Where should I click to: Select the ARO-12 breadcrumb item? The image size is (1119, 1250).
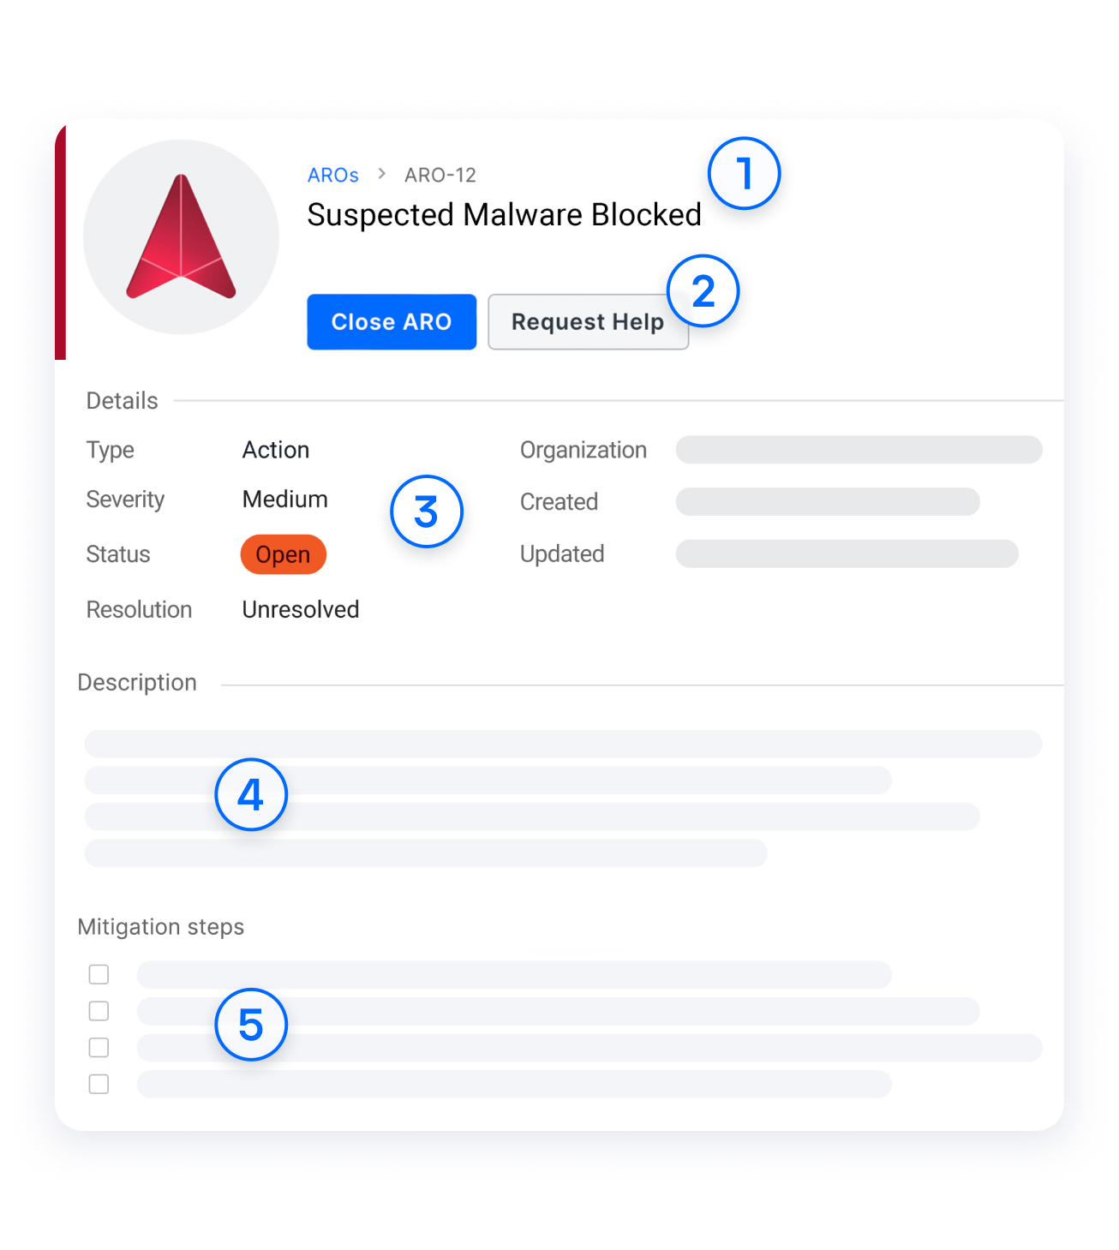[x=440, y=175]
